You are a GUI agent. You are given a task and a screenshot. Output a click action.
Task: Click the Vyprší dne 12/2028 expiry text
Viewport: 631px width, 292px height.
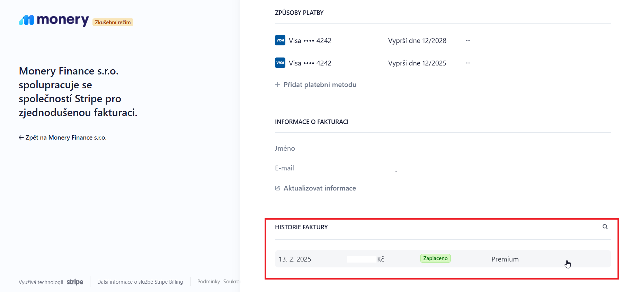(417, 41)
